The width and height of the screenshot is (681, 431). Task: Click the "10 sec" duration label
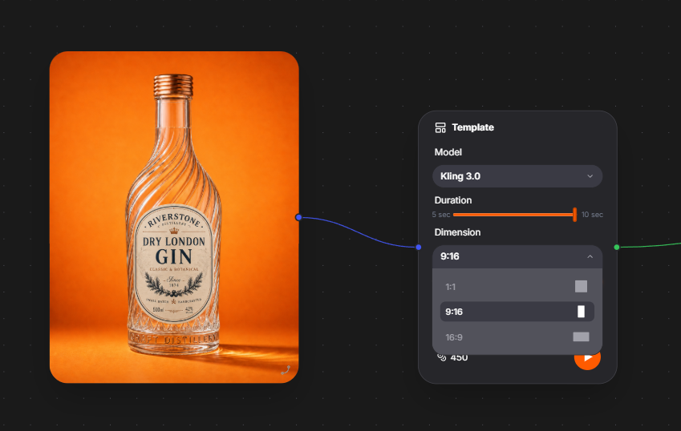tap(592, 215)
